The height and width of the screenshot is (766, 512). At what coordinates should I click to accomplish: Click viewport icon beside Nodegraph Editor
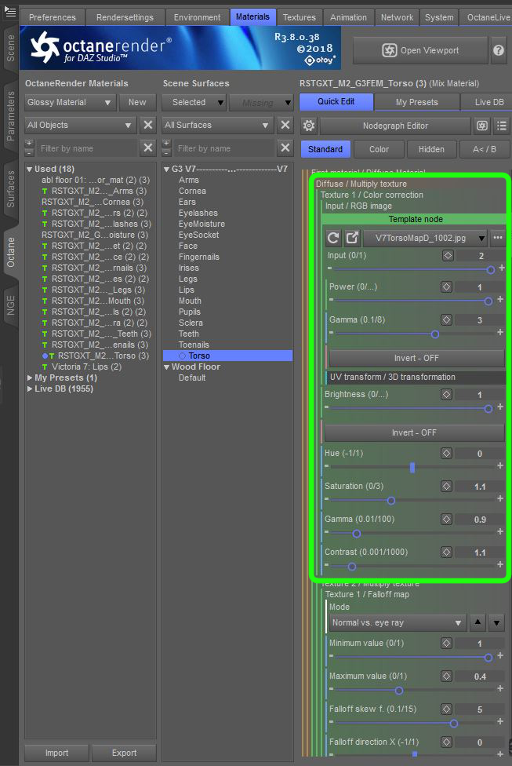481,126
